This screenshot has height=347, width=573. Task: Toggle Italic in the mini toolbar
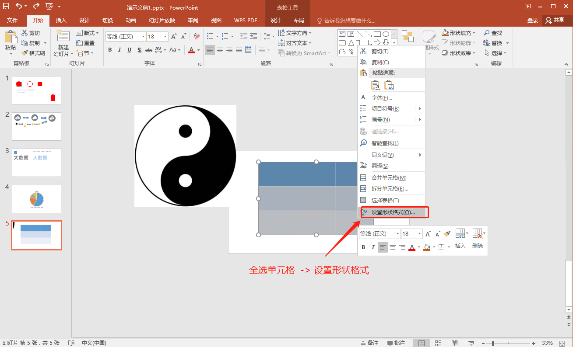tap(373, 247)
